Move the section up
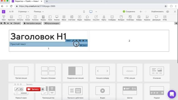Viewport: 178px width, 100px height. [x=8, y=23]
